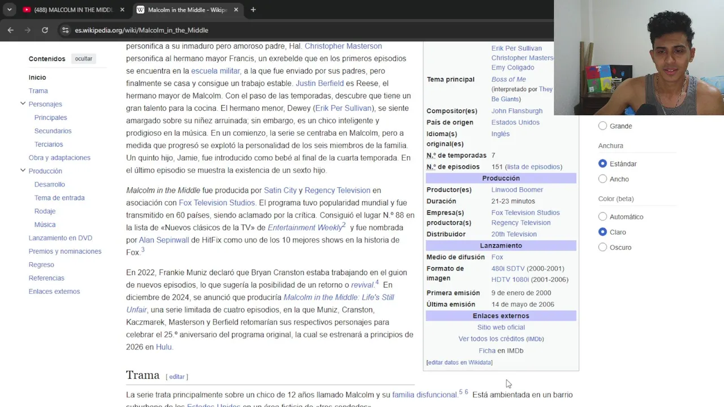The width and height of the screenshot is (724, 407).
Task: Open Linwood Boomer link in infobox
Action: 517,190
